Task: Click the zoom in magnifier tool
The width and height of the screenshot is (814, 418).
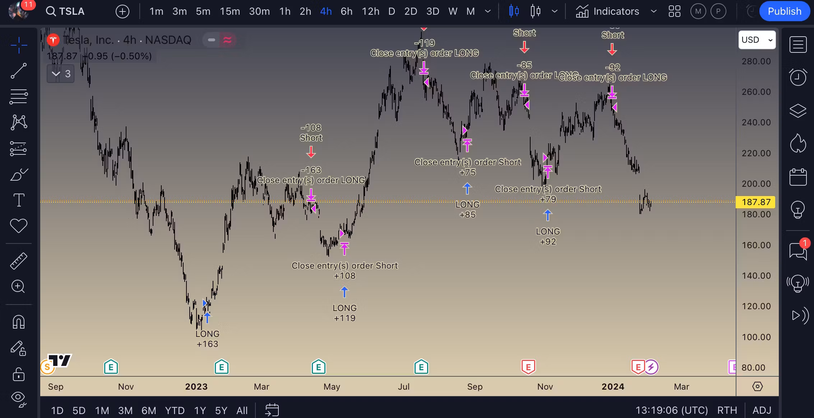Action: coord(18,287)
